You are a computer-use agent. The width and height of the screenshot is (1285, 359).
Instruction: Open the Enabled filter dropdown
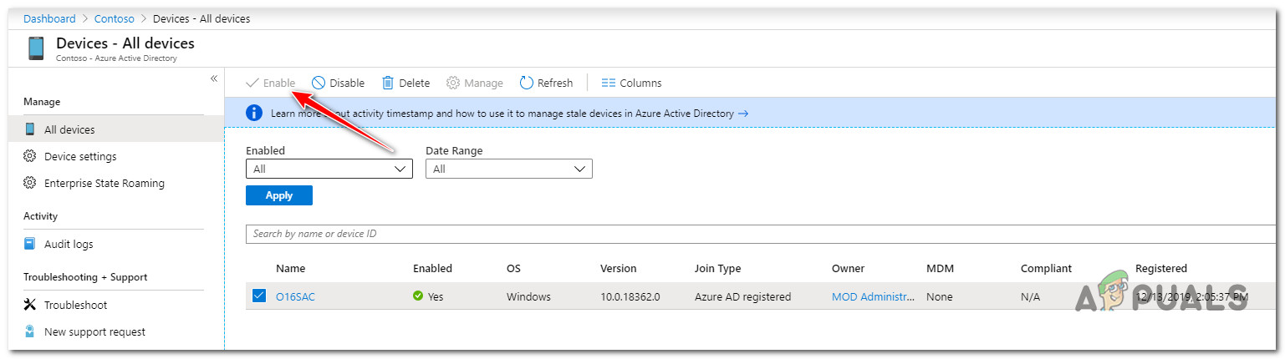click(329, 169)
